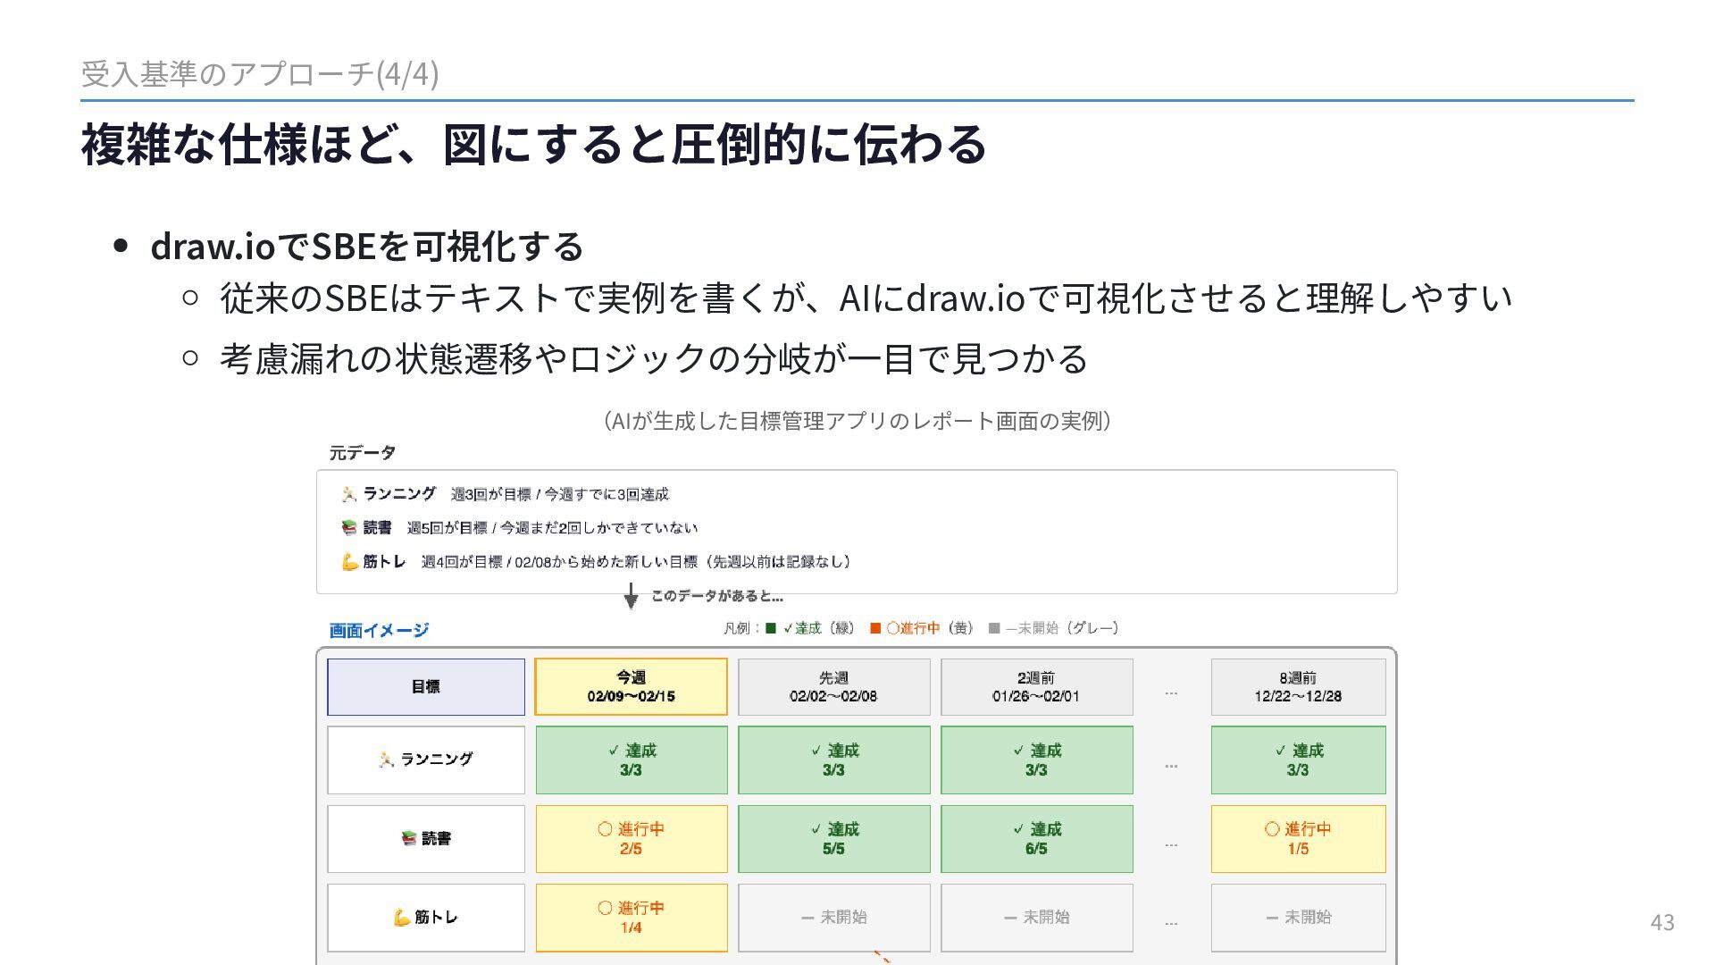1715x965 pixels.
Task: Click the 8週前 12/22〜12/28 header
Action: 1298,687
